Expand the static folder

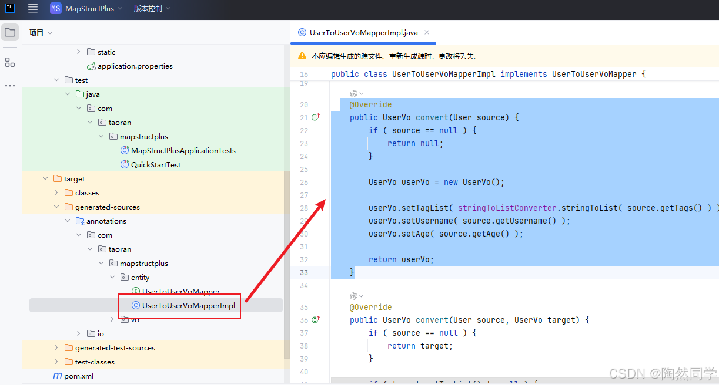coord(79,52)
